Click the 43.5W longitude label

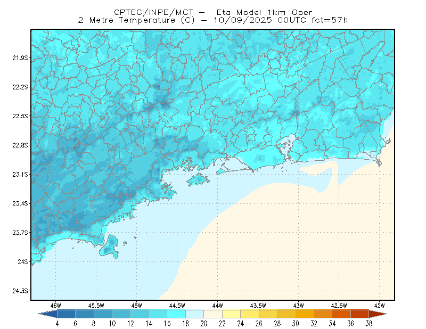point(258,306)
